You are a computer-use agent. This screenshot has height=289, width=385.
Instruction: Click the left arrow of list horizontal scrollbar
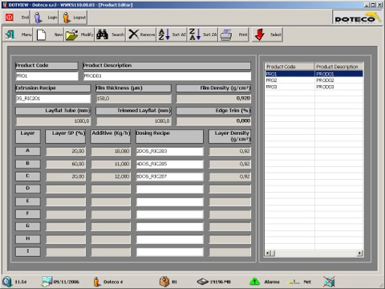(x=268, y=253)
